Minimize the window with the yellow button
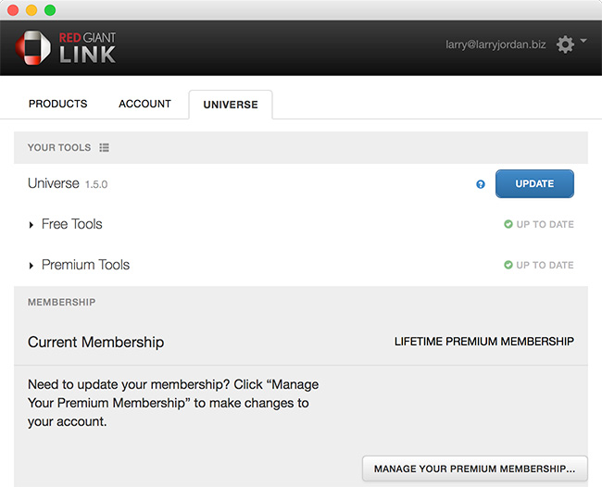 pos(31,10)
